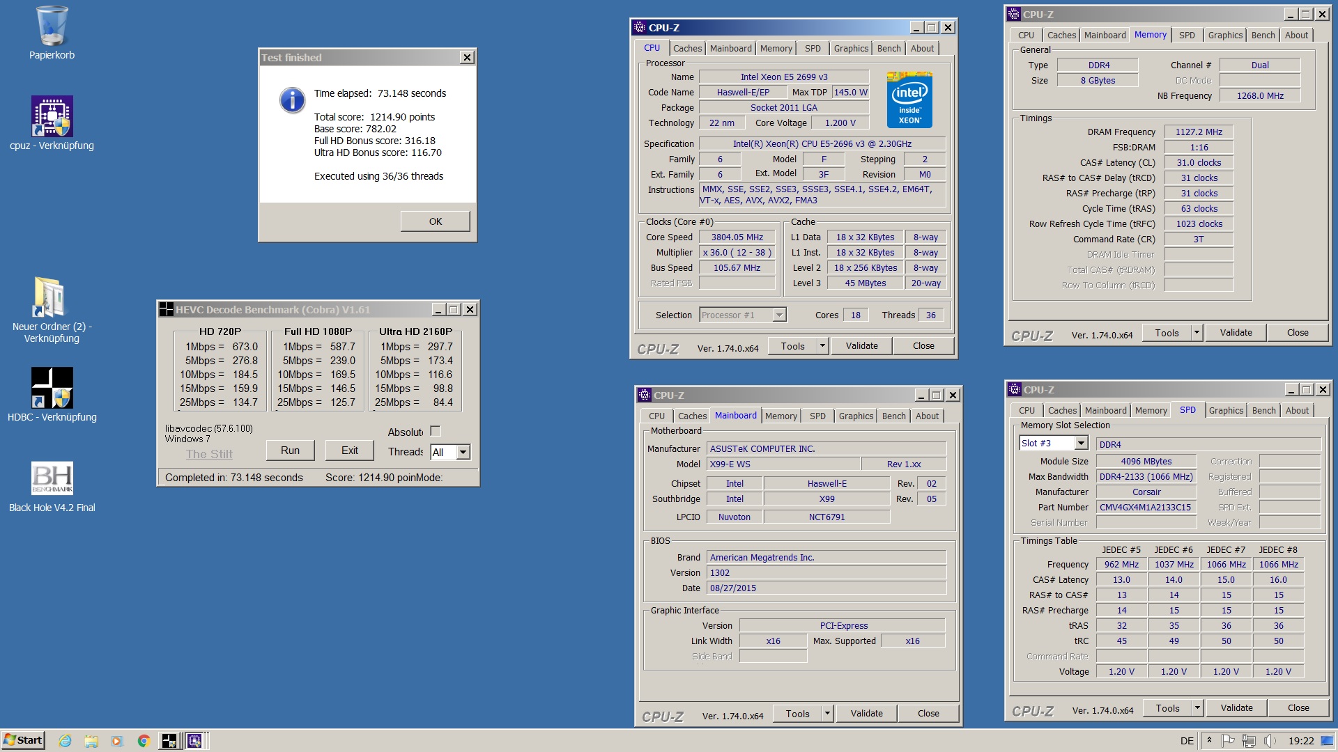
Task: Toggle the Absolute checkbox in HEVC Benchmark
Action: point(436,431)
